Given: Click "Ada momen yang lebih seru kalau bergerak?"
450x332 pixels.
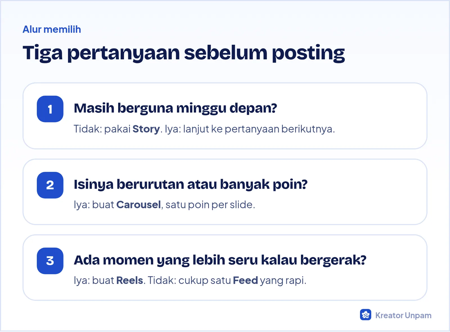Looking at the screenshot, I should tap(220, 260).
